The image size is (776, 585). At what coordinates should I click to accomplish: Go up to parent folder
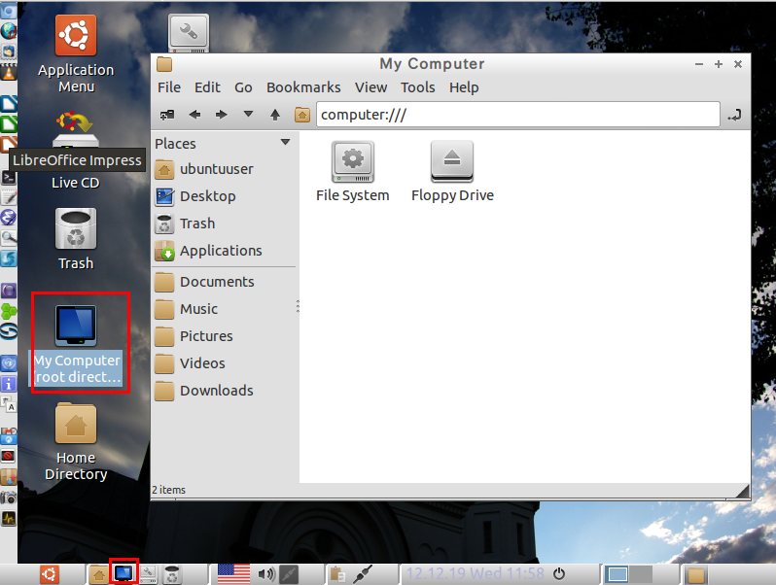[275, 115]
